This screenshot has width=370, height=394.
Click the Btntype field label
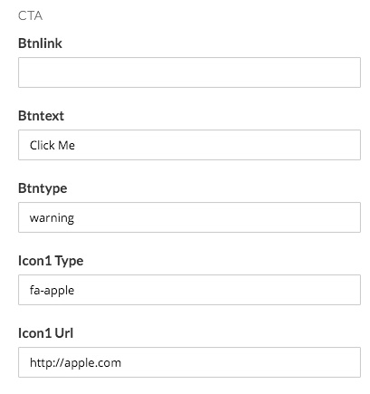coord(43,188)
